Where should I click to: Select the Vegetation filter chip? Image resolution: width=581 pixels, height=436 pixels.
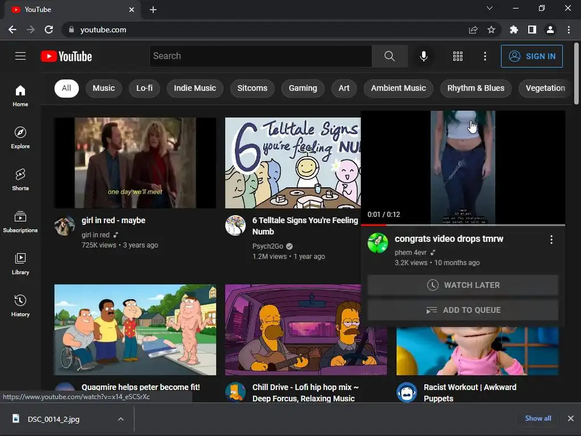coord(545,88)
